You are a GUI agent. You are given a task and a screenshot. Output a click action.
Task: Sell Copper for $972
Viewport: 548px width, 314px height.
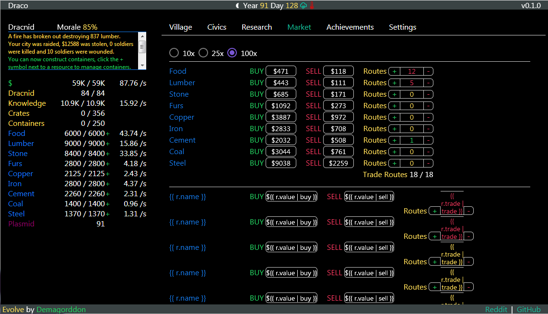338,117
